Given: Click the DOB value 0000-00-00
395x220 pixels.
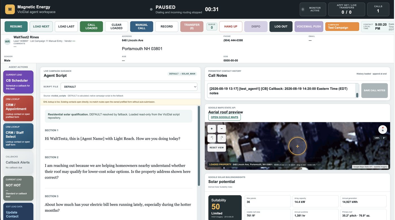Looking at the screenshot, I should click(x=231, y=61).
